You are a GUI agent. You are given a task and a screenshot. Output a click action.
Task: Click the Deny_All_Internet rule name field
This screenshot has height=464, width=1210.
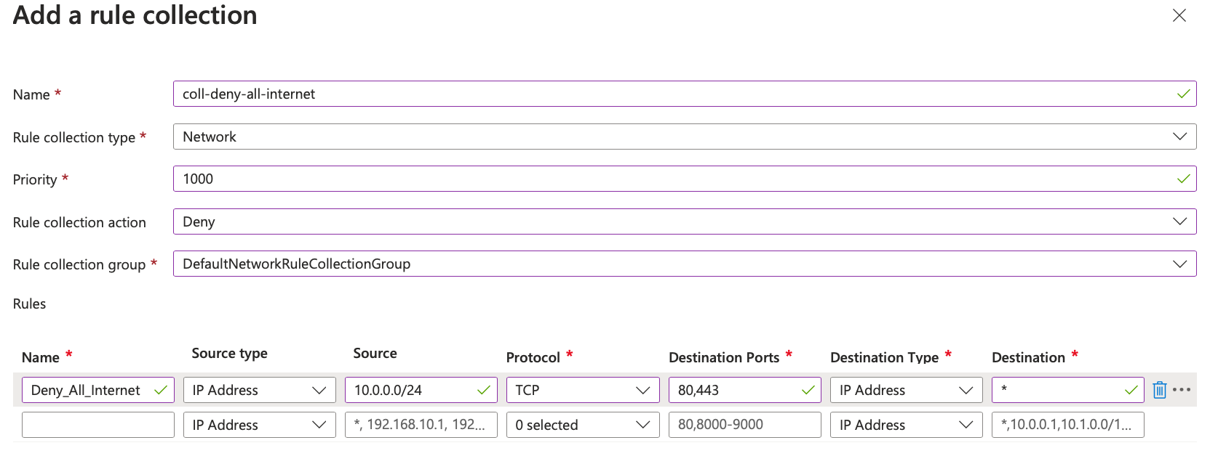tap(89, 390)
